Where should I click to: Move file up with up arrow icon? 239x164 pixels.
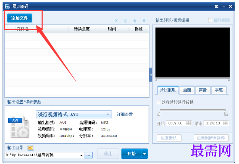coord(135,21)
